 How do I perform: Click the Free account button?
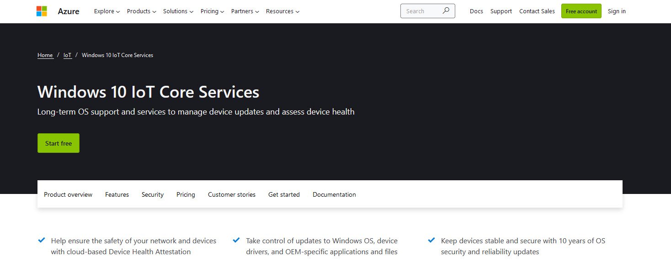[x=581, y=11]
